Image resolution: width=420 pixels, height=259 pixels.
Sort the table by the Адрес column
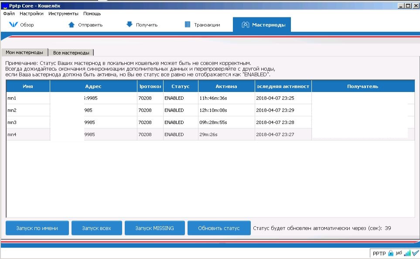tap(93, 86)
